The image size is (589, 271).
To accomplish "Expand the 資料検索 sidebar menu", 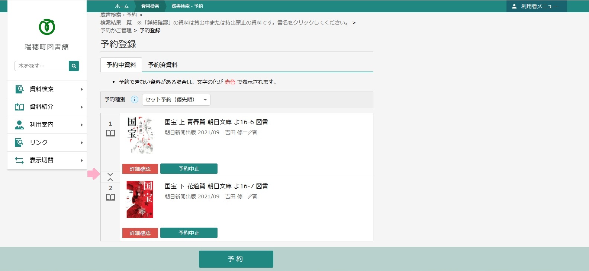I will coord(47,89).
